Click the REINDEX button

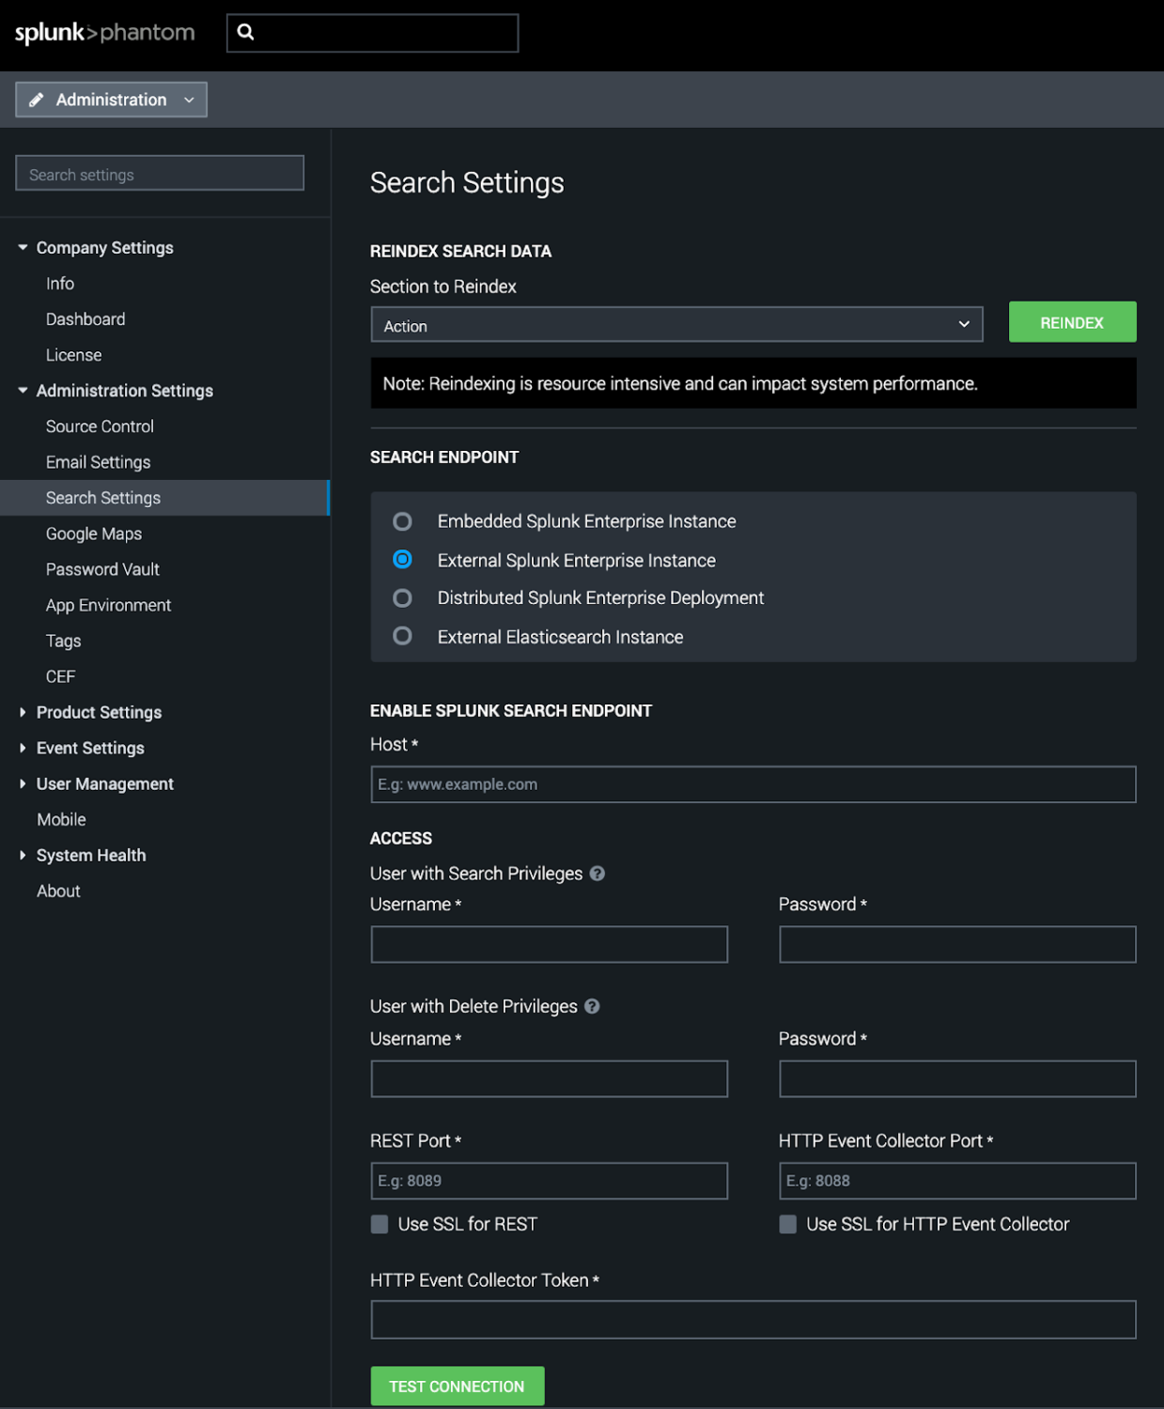tap(1072, 322)
